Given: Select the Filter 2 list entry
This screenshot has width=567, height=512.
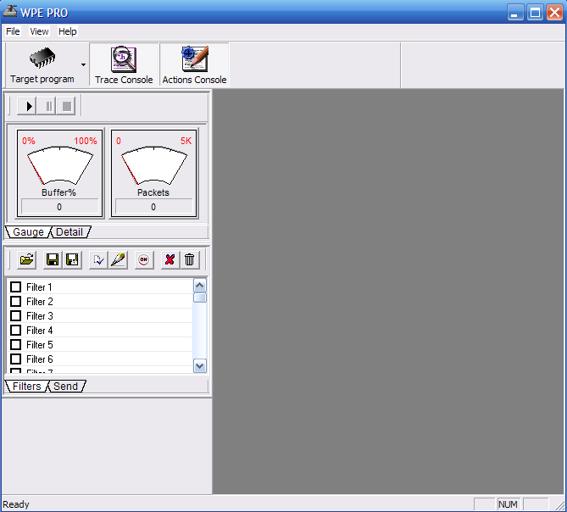Looking at the screenshot, I should click(x=40, y=302).
